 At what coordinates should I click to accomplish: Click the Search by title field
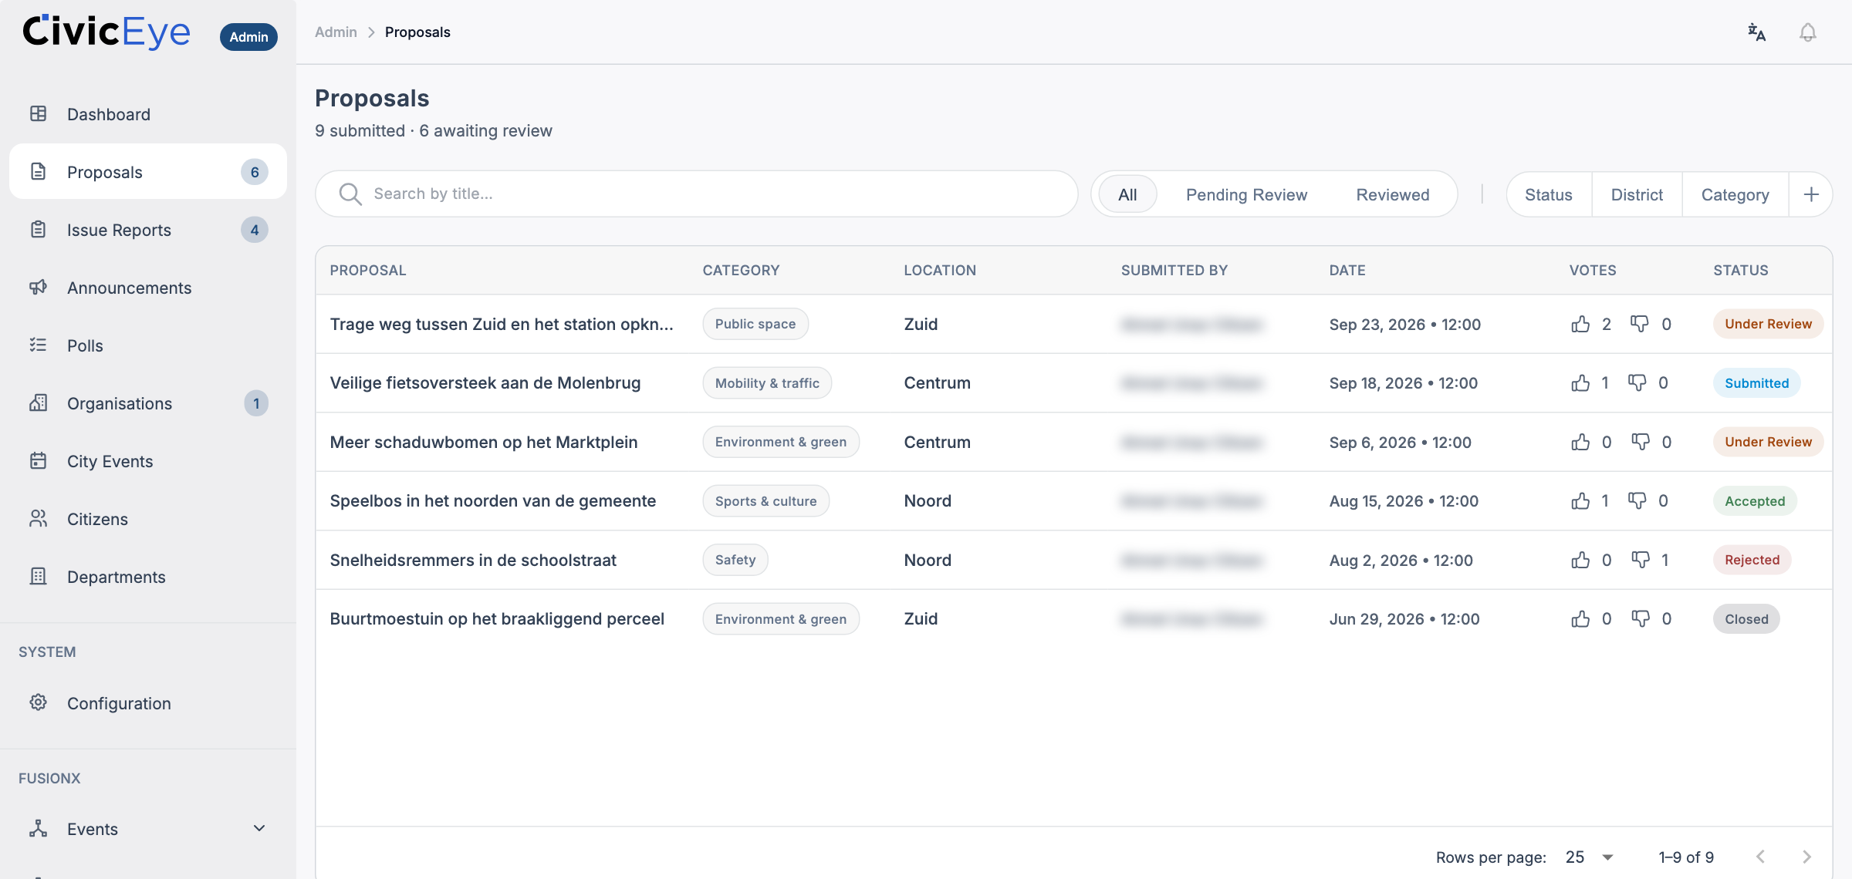pos(696,194)
